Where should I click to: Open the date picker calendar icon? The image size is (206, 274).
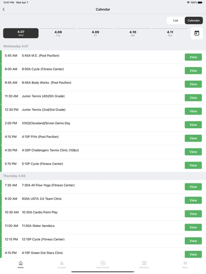click(x=197, y=33)
